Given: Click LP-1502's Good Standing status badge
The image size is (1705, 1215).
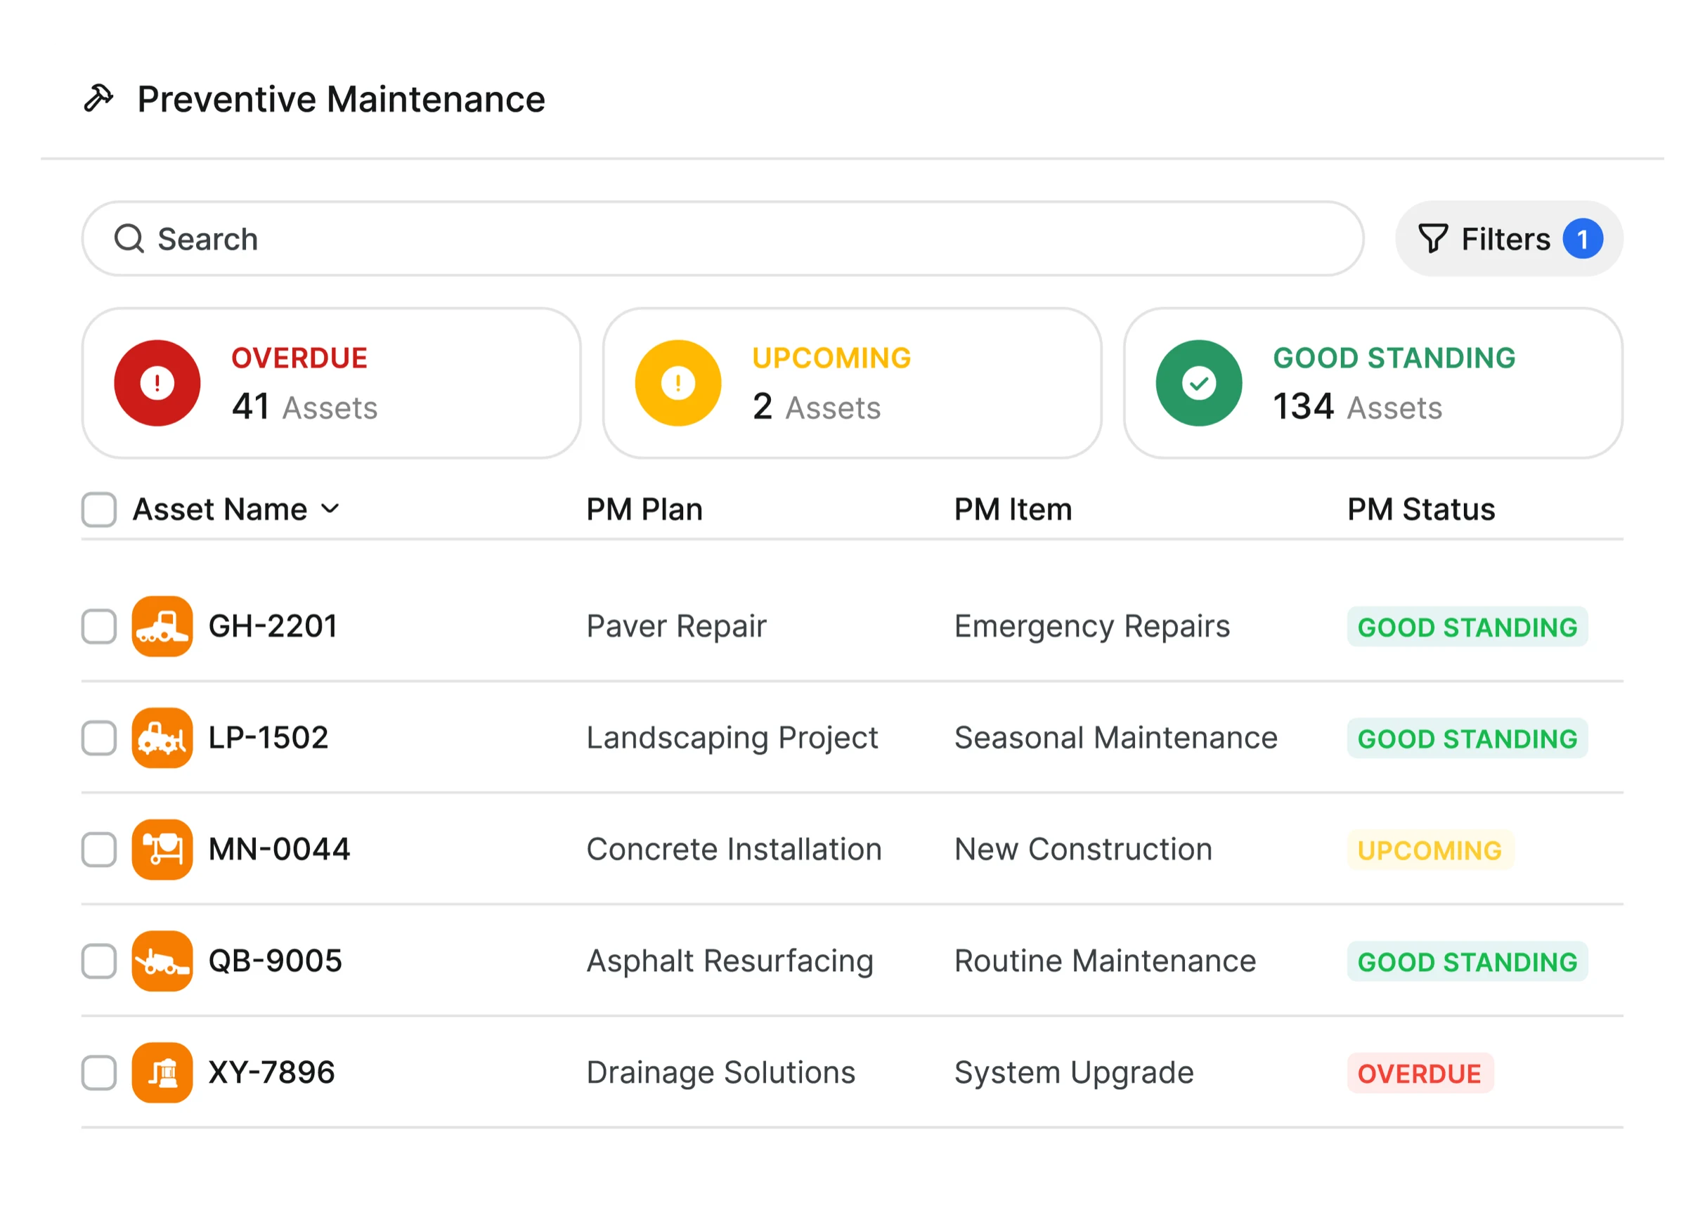Looking at the screenshot, I should pyautogui.click(x=1467, y=739).
